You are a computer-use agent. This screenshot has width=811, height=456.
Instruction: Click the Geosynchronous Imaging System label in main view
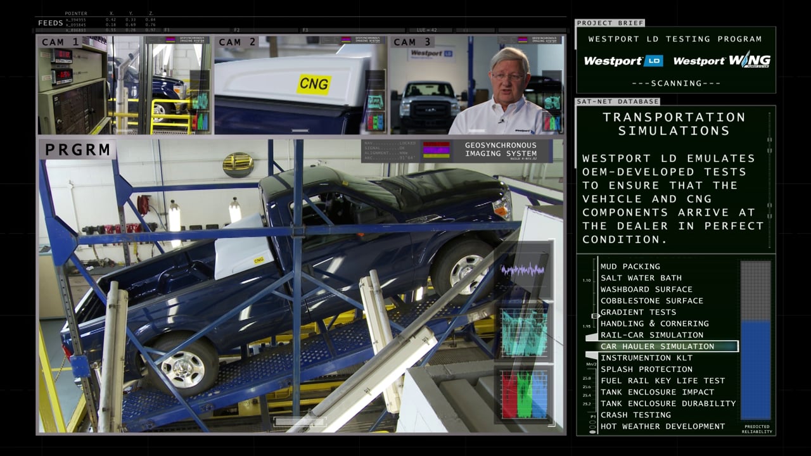(501, 149)
